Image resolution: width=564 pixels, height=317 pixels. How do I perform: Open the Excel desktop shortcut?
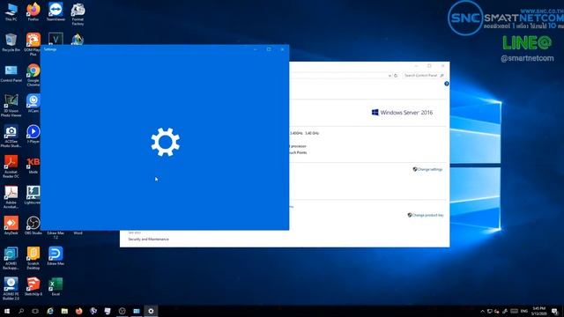[x=56, y=286]
